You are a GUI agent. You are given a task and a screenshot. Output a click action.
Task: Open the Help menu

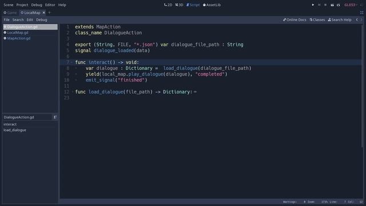point(62,5)
